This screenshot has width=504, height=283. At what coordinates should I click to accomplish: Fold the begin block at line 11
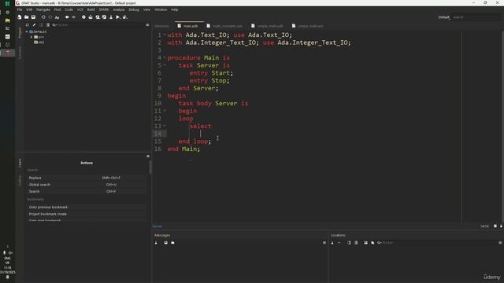[x=165, y=111]
